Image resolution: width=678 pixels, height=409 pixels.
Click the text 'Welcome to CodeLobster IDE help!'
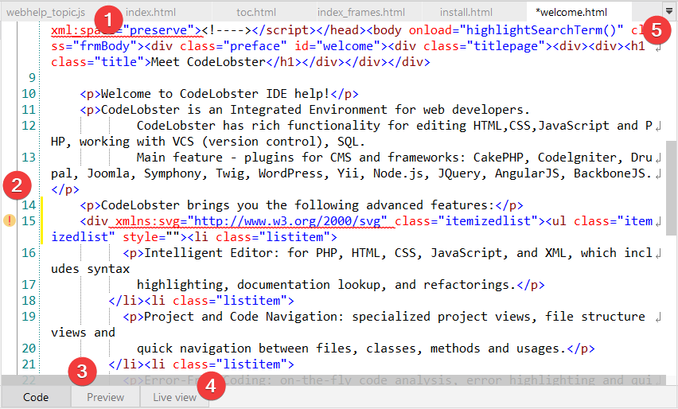[x=216, y=94]
